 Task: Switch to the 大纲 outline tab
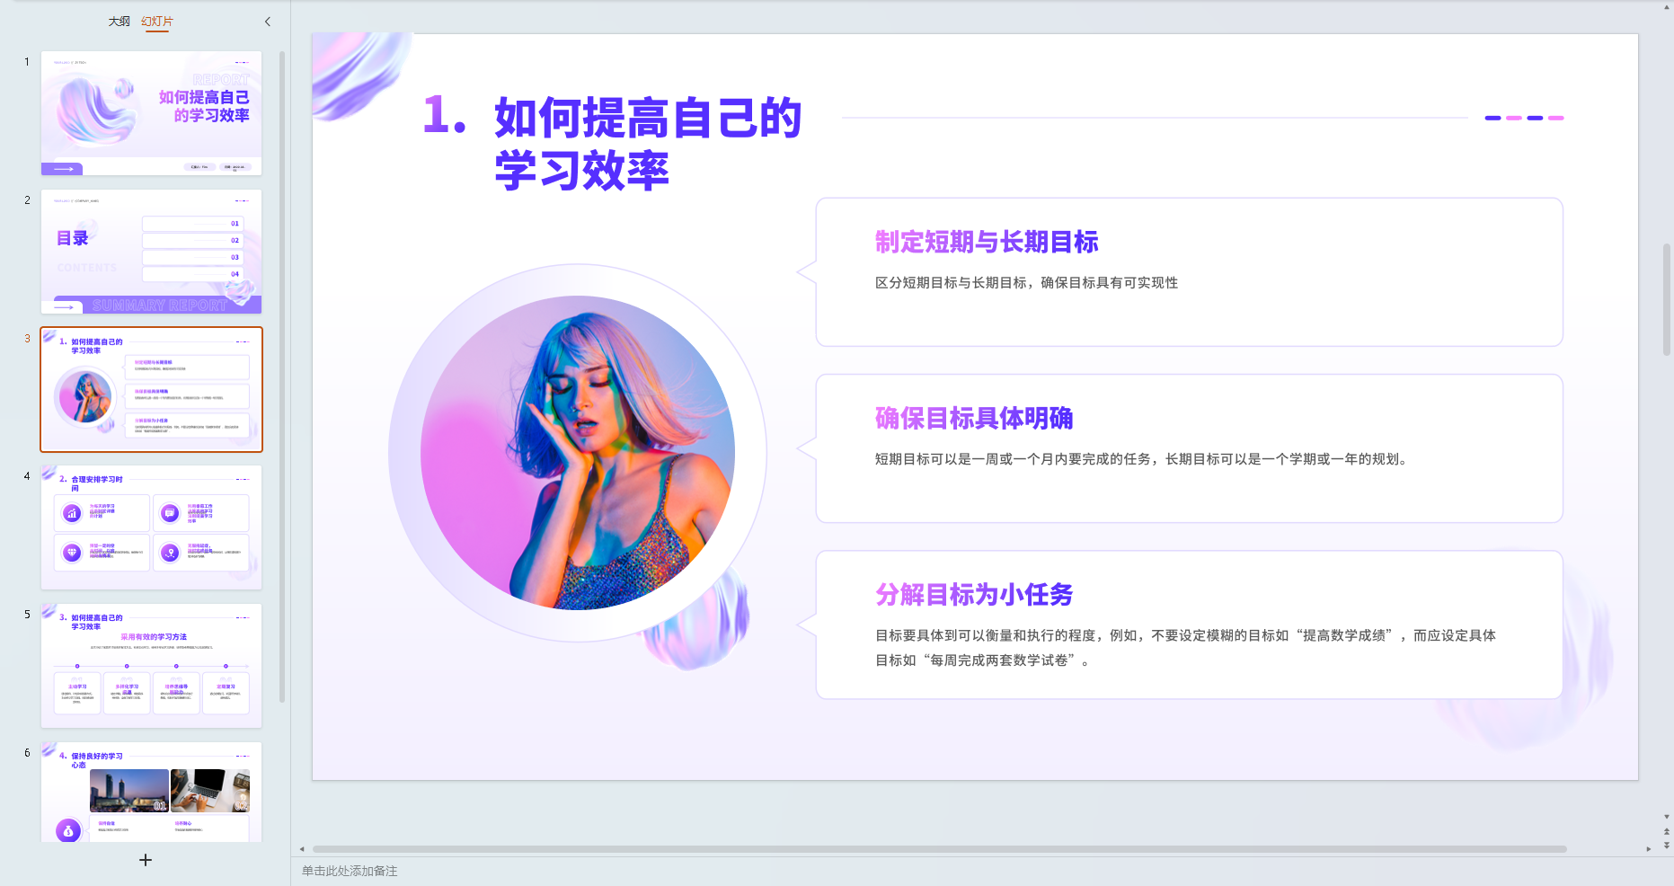point(120,22)
